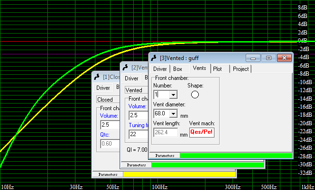
Task: Click the wrench icon of [2]Vented window
Action: tap(125, 68)
